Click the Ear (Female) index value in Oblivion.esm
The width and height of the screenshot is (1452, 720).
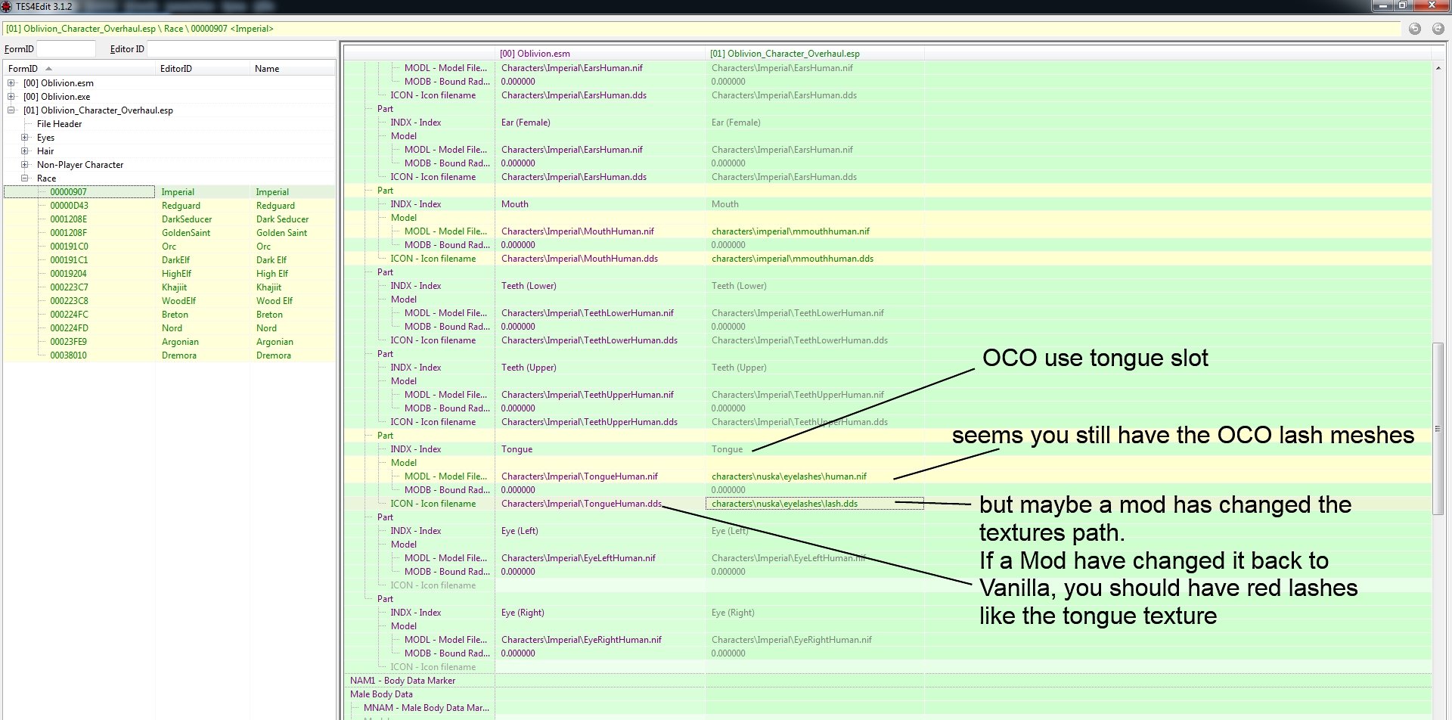pos(526,123)
